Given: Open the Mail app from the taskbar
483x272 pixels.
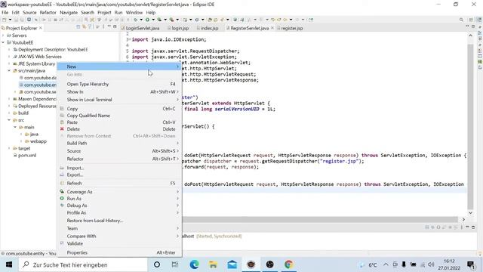Looking at the screenshot, I should click(x=232, y=264).
